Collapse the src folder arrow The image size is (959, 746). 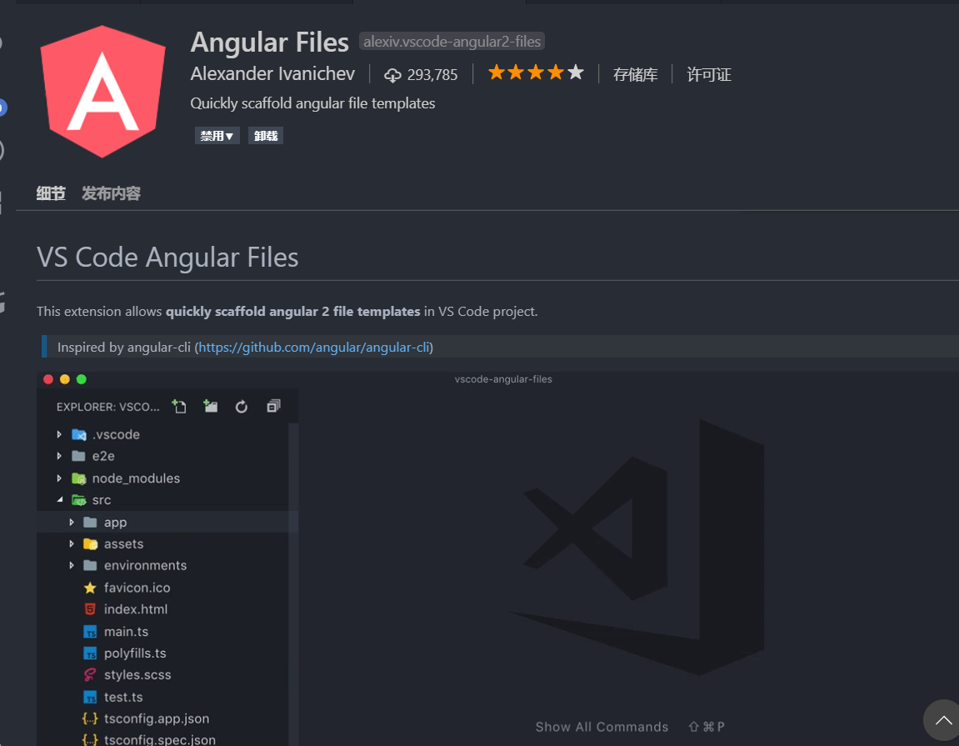[60, 500]
